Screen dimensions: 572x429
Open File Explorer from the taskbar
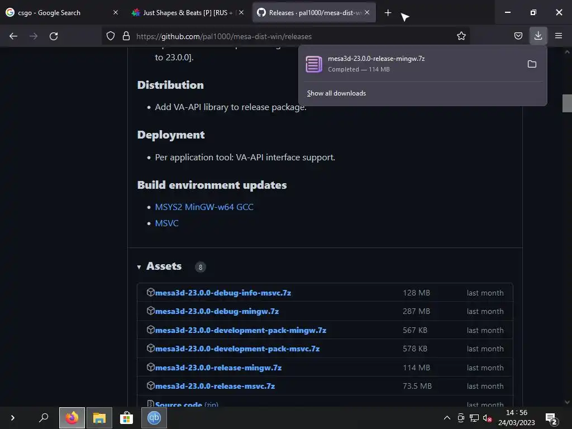click(x=99, y=418)
